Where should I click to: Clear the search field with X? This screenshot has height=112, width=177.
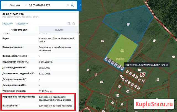point(68,5)
